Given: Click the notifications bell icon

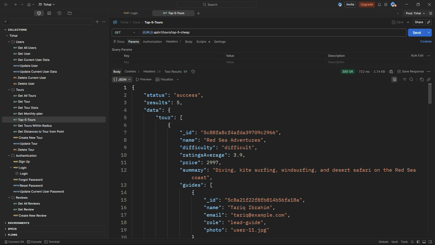Looking at the screenshot, I should 379,5.
